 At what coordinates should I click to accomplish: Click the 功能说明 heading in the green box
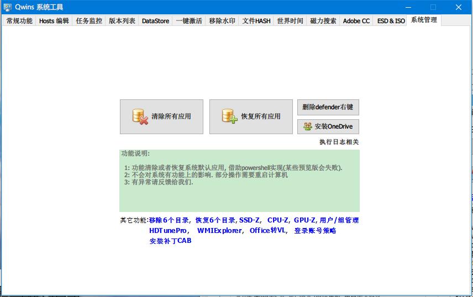(135, 153)
